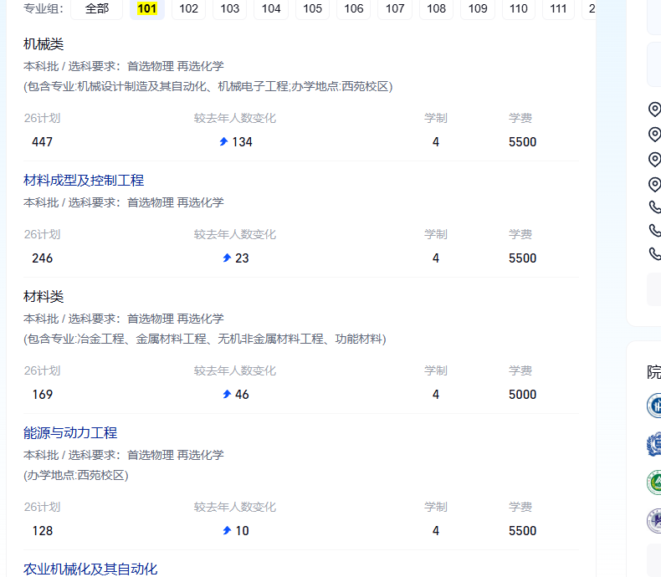Choose major group 106
The image size is (661, 577).
coord(354,8)
